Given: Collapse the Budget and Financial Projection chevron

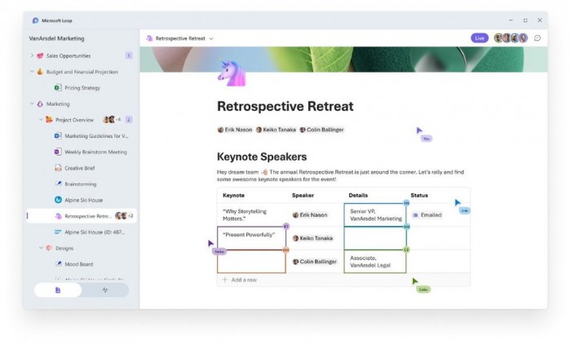Looking at the screenshot, I should [32, 72].
